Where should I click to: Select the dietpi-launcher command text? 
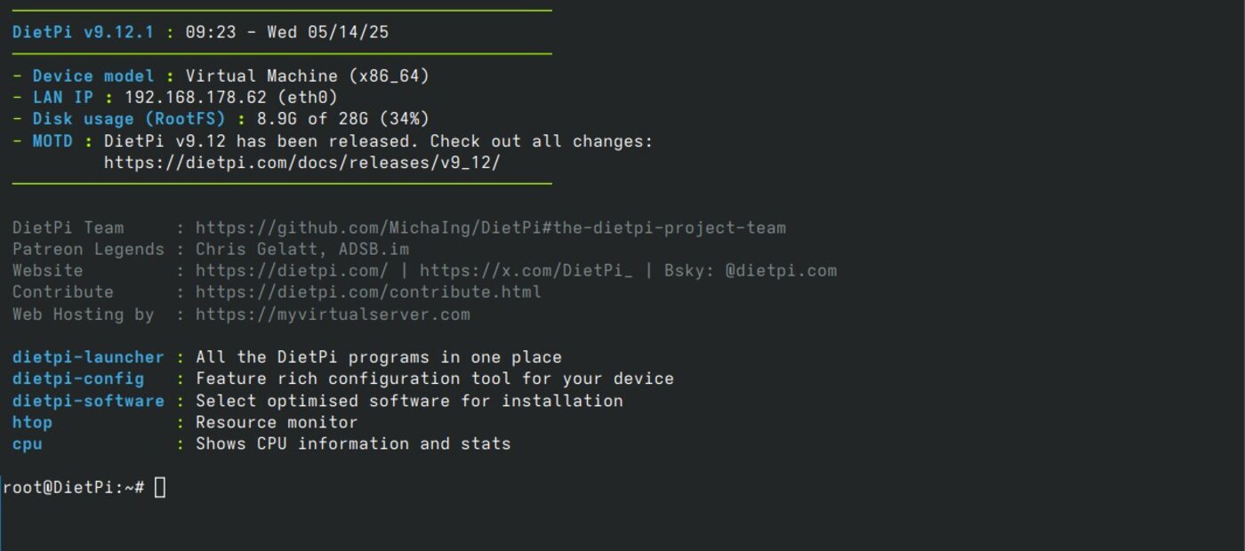coord(88,357)
